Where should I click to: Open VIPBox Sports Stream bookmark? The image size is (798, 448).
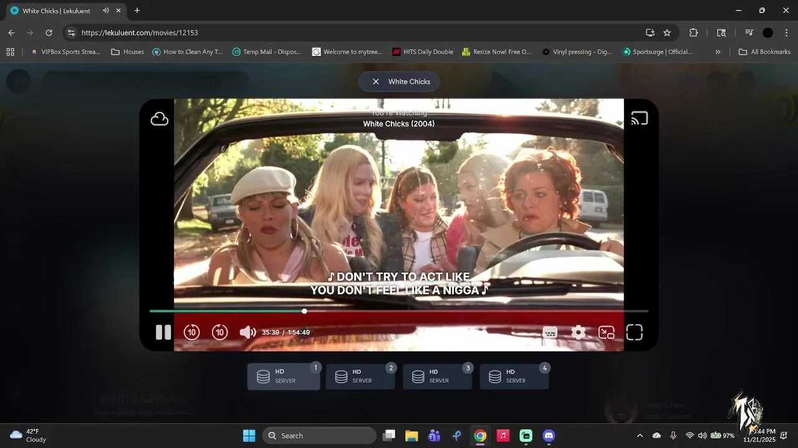pyautogui.click(x=65, y=52)
